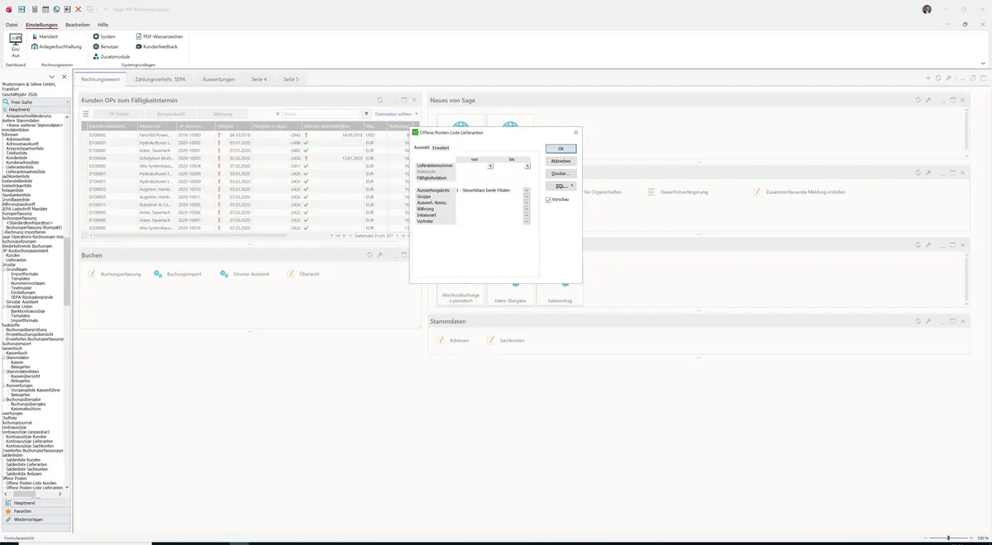Open Adressen in the Stammdaten panel
Screen dimensions: 992x545
click(453, 340)
